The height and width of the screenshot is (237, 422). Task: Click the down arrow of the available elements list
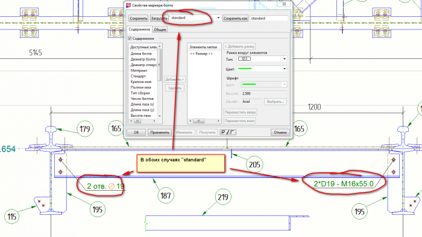pos(160,115)
